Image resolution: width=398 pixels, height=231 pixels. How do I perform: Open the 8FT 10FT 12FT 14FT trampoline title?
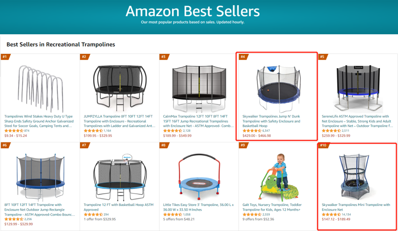click(39, 210)
